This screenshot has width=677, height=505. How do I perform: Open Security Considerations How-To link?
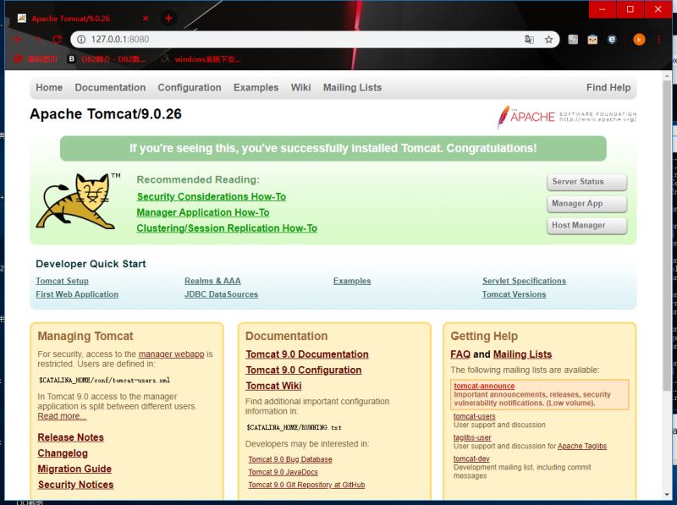pos(211,197)
